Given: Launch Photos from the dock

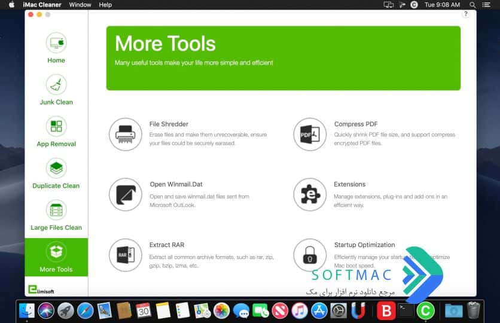Looking at the screenshot, I should 222,310.
